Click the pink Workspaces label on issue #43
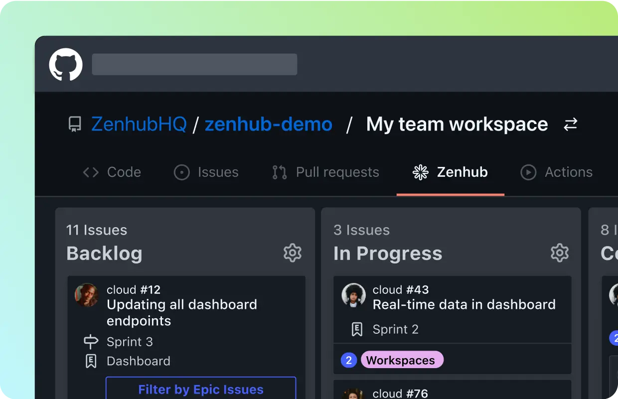Image resolution: width=618 pixels, height=399 pixels. [402, 360]
